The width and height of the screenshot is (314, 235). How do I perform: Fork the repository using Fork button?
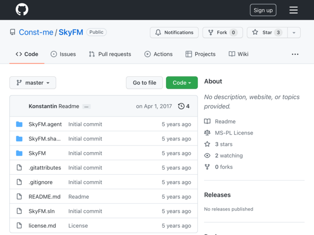tap(223, 32)
